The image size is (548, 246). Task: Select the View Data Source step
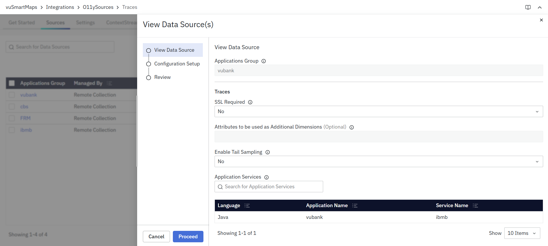[x=174, y=50]
